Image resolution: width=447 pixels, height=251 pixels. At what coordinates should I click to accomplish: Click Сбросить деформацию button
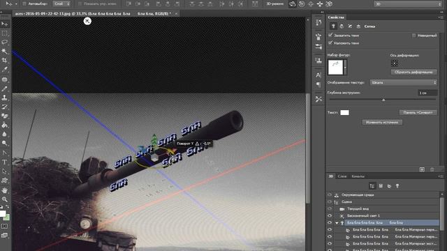tap(413, 73)
